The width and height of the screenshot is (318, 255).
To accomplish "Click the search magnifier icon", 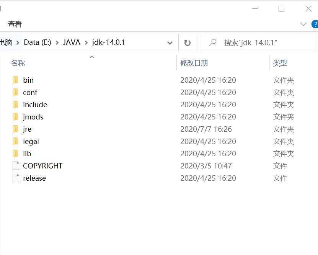I will coord(213,42).
